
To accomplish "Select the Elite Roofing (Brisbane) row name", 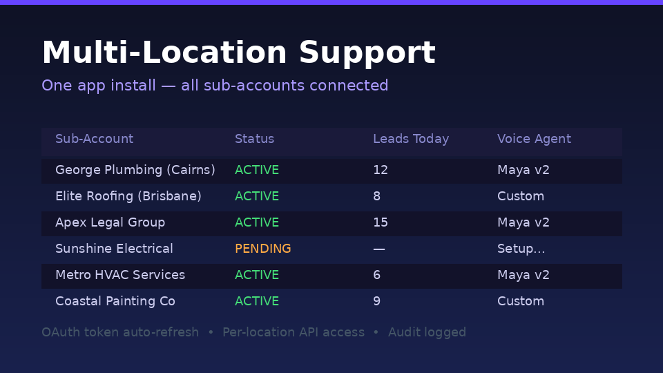I will point(128,196).
